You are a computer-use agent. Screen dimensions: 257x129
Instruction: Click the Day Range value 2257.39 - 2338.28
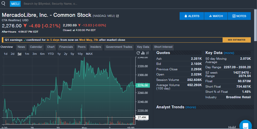pos(237,67)
